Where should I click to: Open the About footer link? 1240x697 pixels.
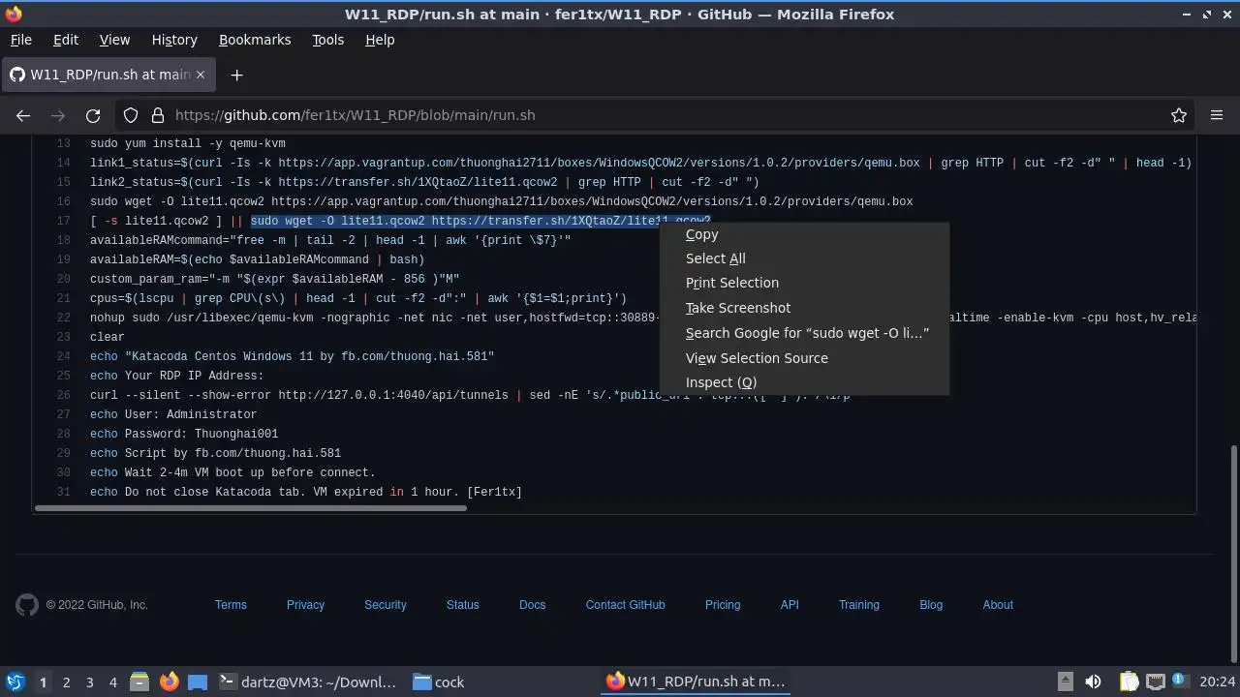[998, 605]
